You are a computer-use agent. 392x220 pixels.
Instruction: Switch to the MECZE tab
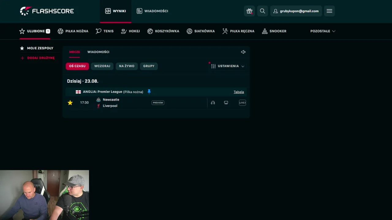(x=74, y=52)
